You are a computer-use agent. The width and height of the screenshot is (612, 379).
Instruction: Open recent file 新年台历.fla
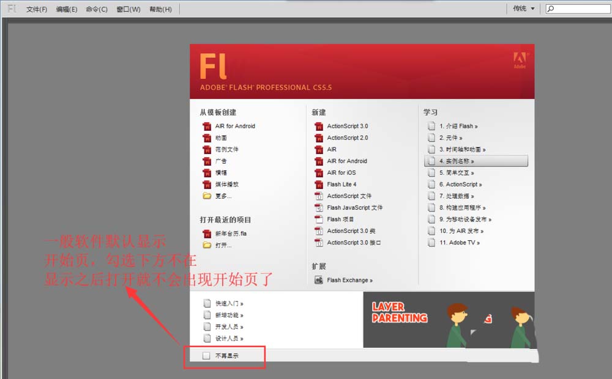tap(231, 234)
